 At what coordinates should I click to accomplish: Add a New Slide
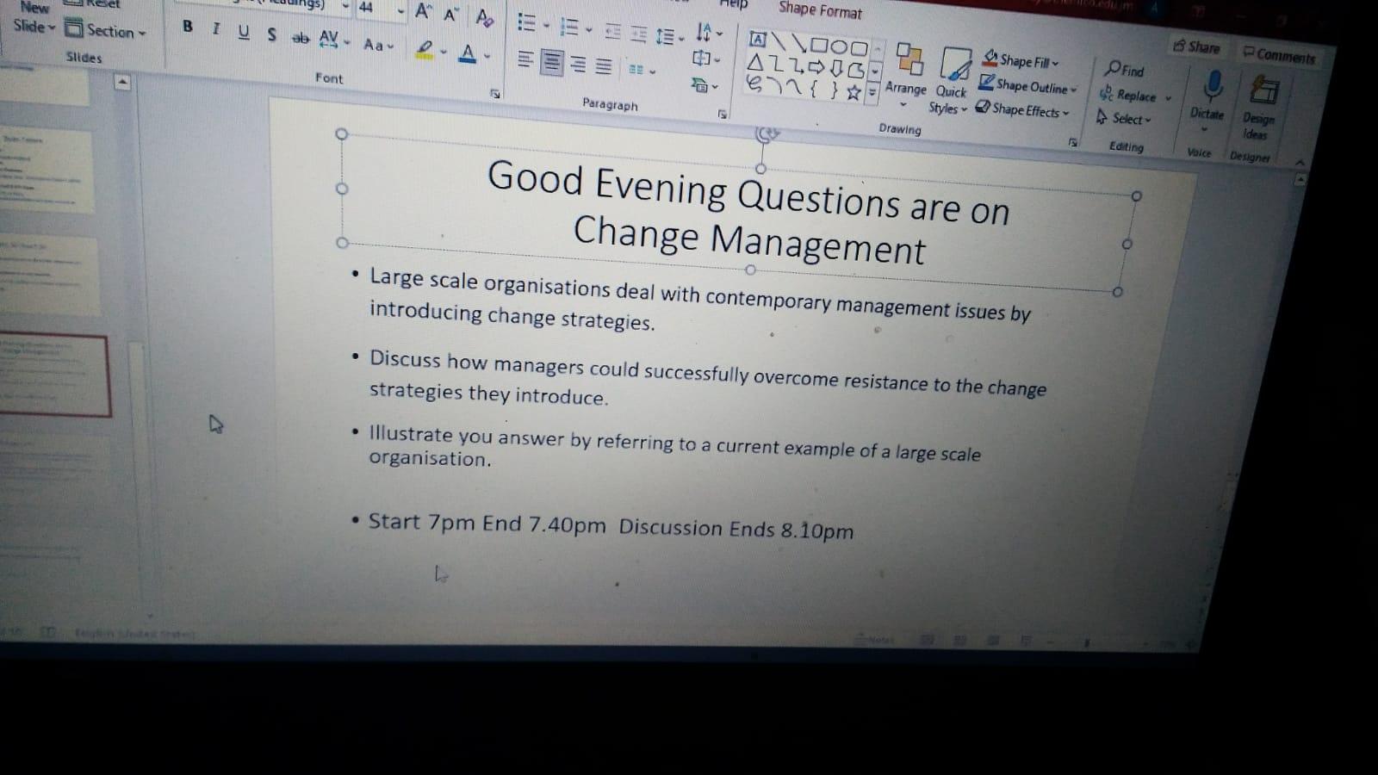click(34, 16)
